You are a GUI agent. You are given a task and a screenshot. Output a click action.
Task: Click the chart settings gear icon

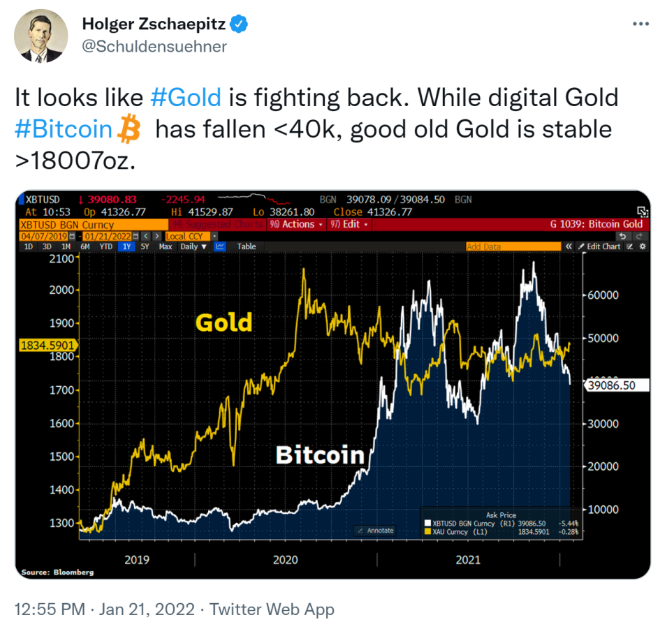click(x=643, y=246)
